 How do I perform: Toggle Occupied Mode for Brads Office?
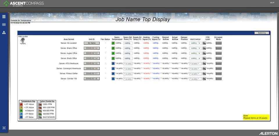[218, 58]
